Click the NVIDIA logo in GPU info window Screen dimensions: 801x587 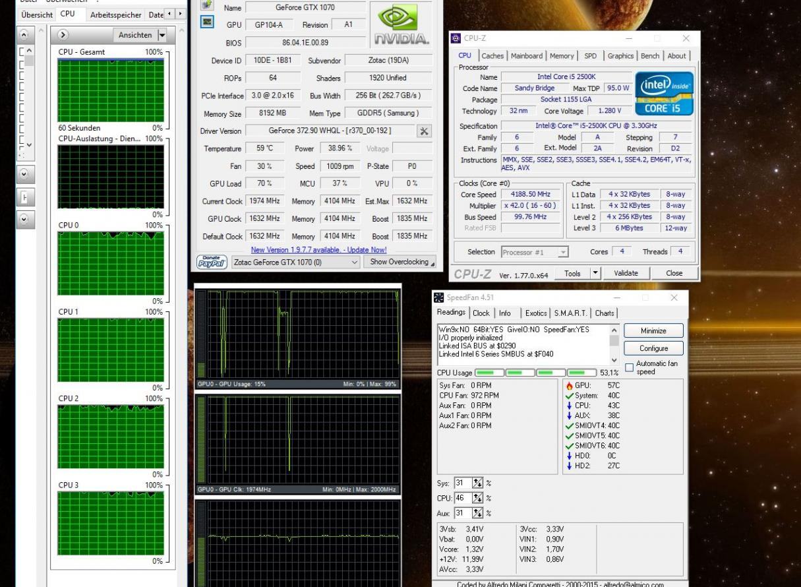tap(401, 25)
